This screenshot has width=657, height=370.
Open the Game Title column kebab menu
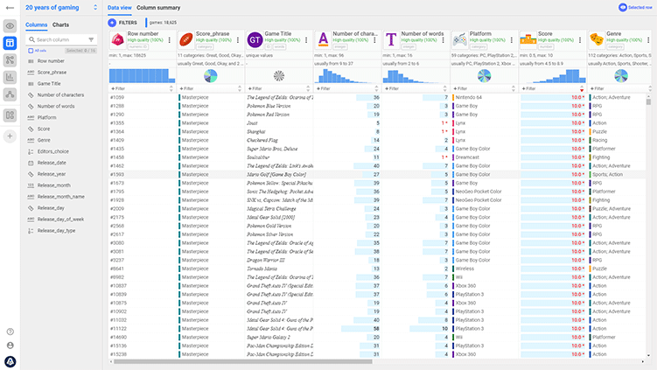click(306, 40)
